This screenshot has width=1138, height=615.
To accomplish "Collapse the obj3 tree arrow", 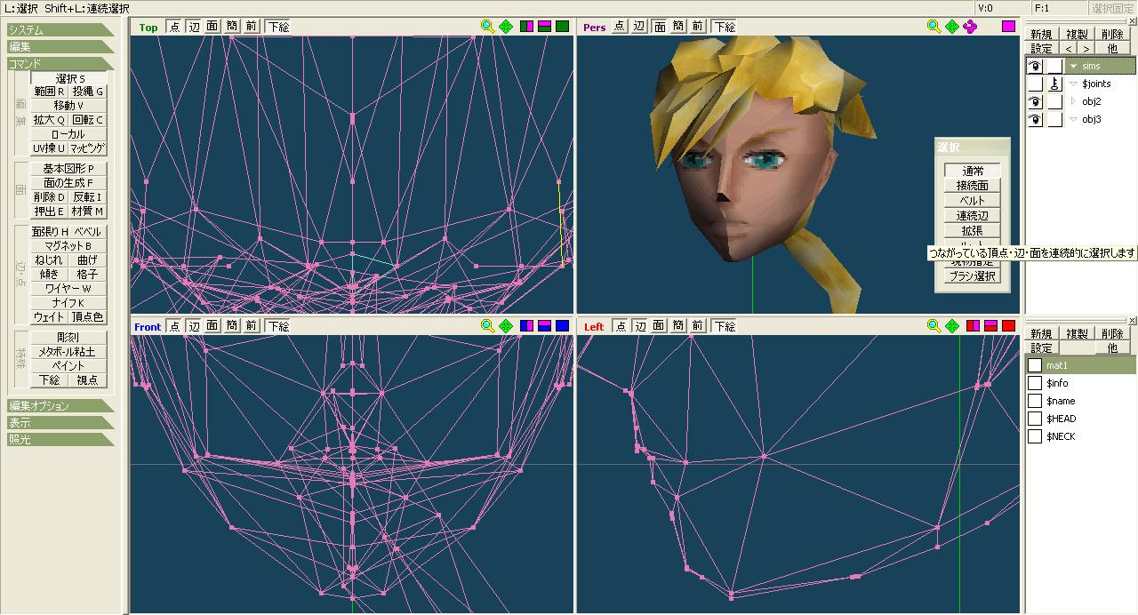I will 1073,120.
